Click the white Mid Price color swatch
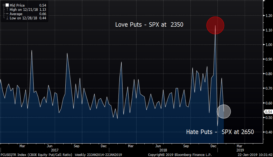Image resolution: width=273 pixels, height=157 pixels. [x=7, y=5]
